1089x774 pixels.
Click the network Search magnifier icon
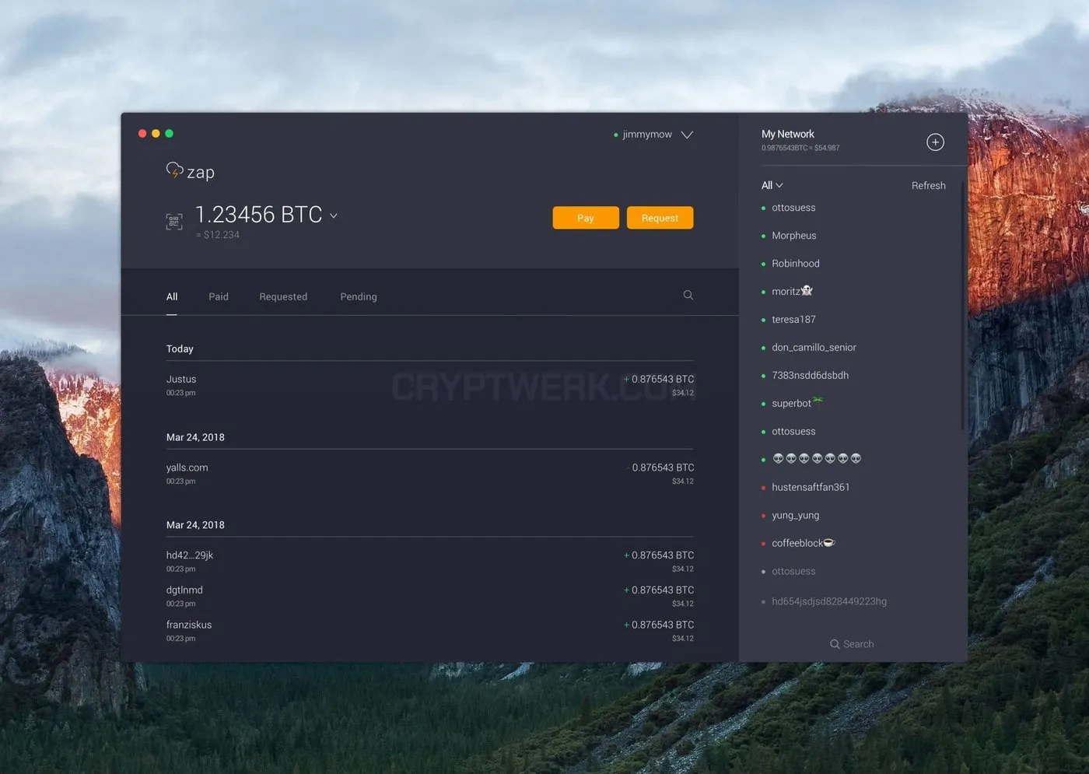pos(835,644)
